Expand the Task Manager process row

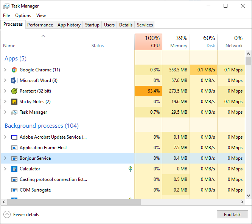(x=5, y=112)
